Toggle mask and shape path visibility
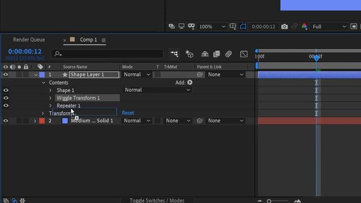Image resolution: width=361 pixels, height=203 pixels. point(243,27)
